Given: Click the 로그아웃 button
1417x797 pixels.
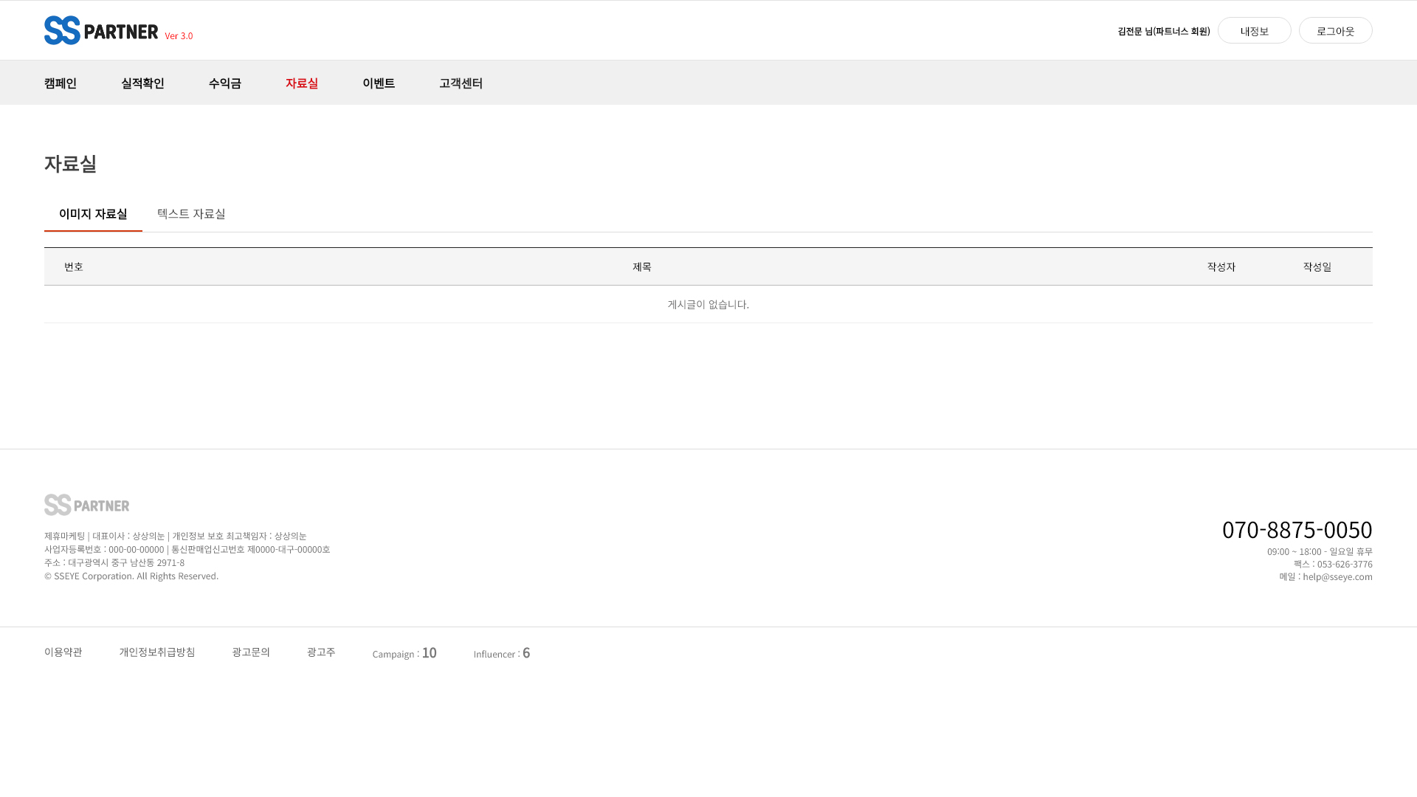Looking at the screenshot, I should coord(1335,31).
